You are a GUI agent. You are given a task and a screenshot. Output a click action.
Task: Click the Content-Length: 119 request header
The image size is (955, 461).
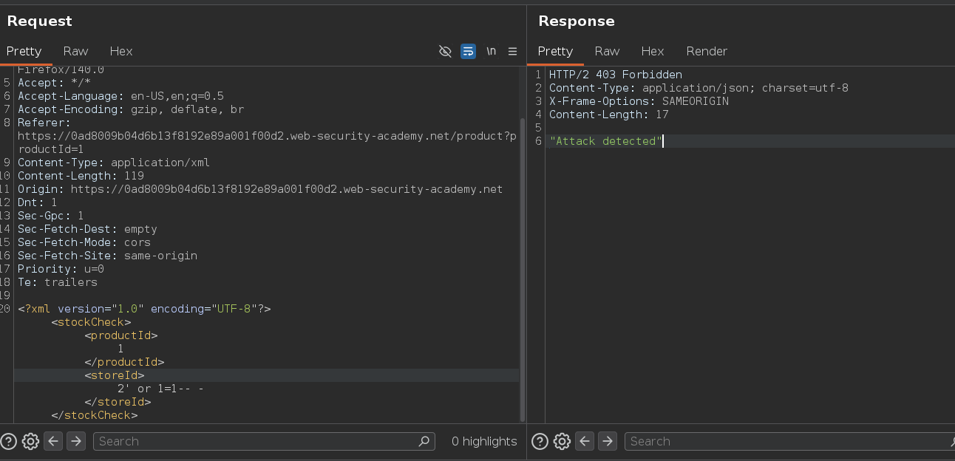pos(81,176)
